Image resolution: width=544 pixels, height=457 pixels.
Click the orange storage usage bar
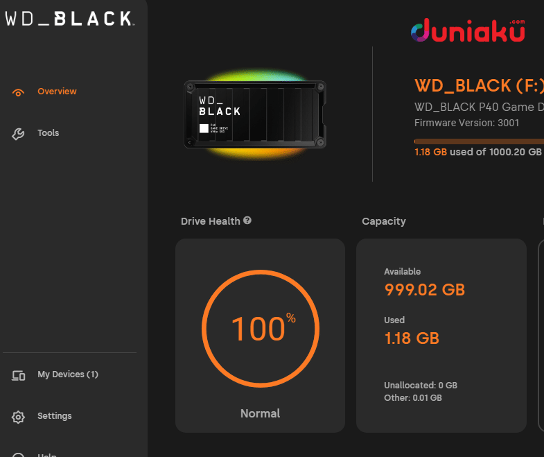[478, 140]
